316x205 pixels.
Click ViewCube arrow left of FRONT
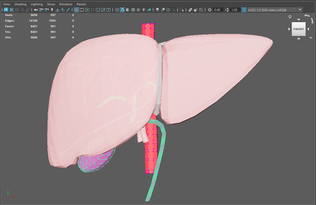[x=289, y=29]
